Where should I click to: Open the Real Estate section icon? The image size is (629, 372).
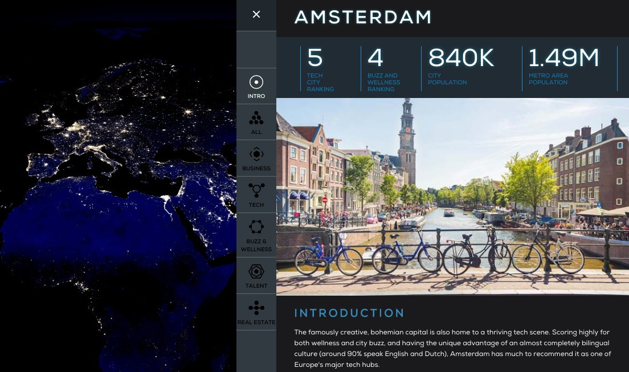pyautogui.click(x=256, y=309)
